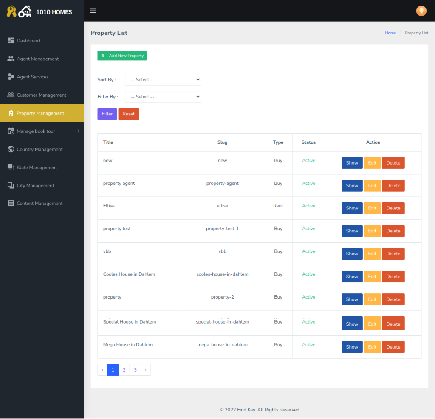Click the Content Management icon
Image resolution: width=435 pixels, height=419 pixels.
pyautogui.click(x=11, y=204)
